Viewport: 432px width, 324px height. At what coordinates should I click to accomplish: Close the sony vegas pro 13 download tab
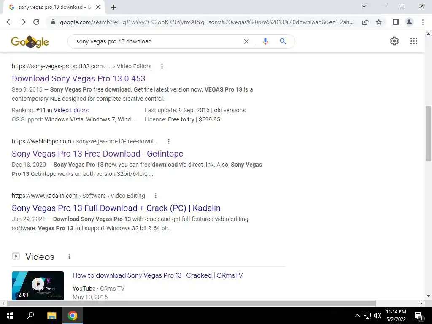pos(98,7)
